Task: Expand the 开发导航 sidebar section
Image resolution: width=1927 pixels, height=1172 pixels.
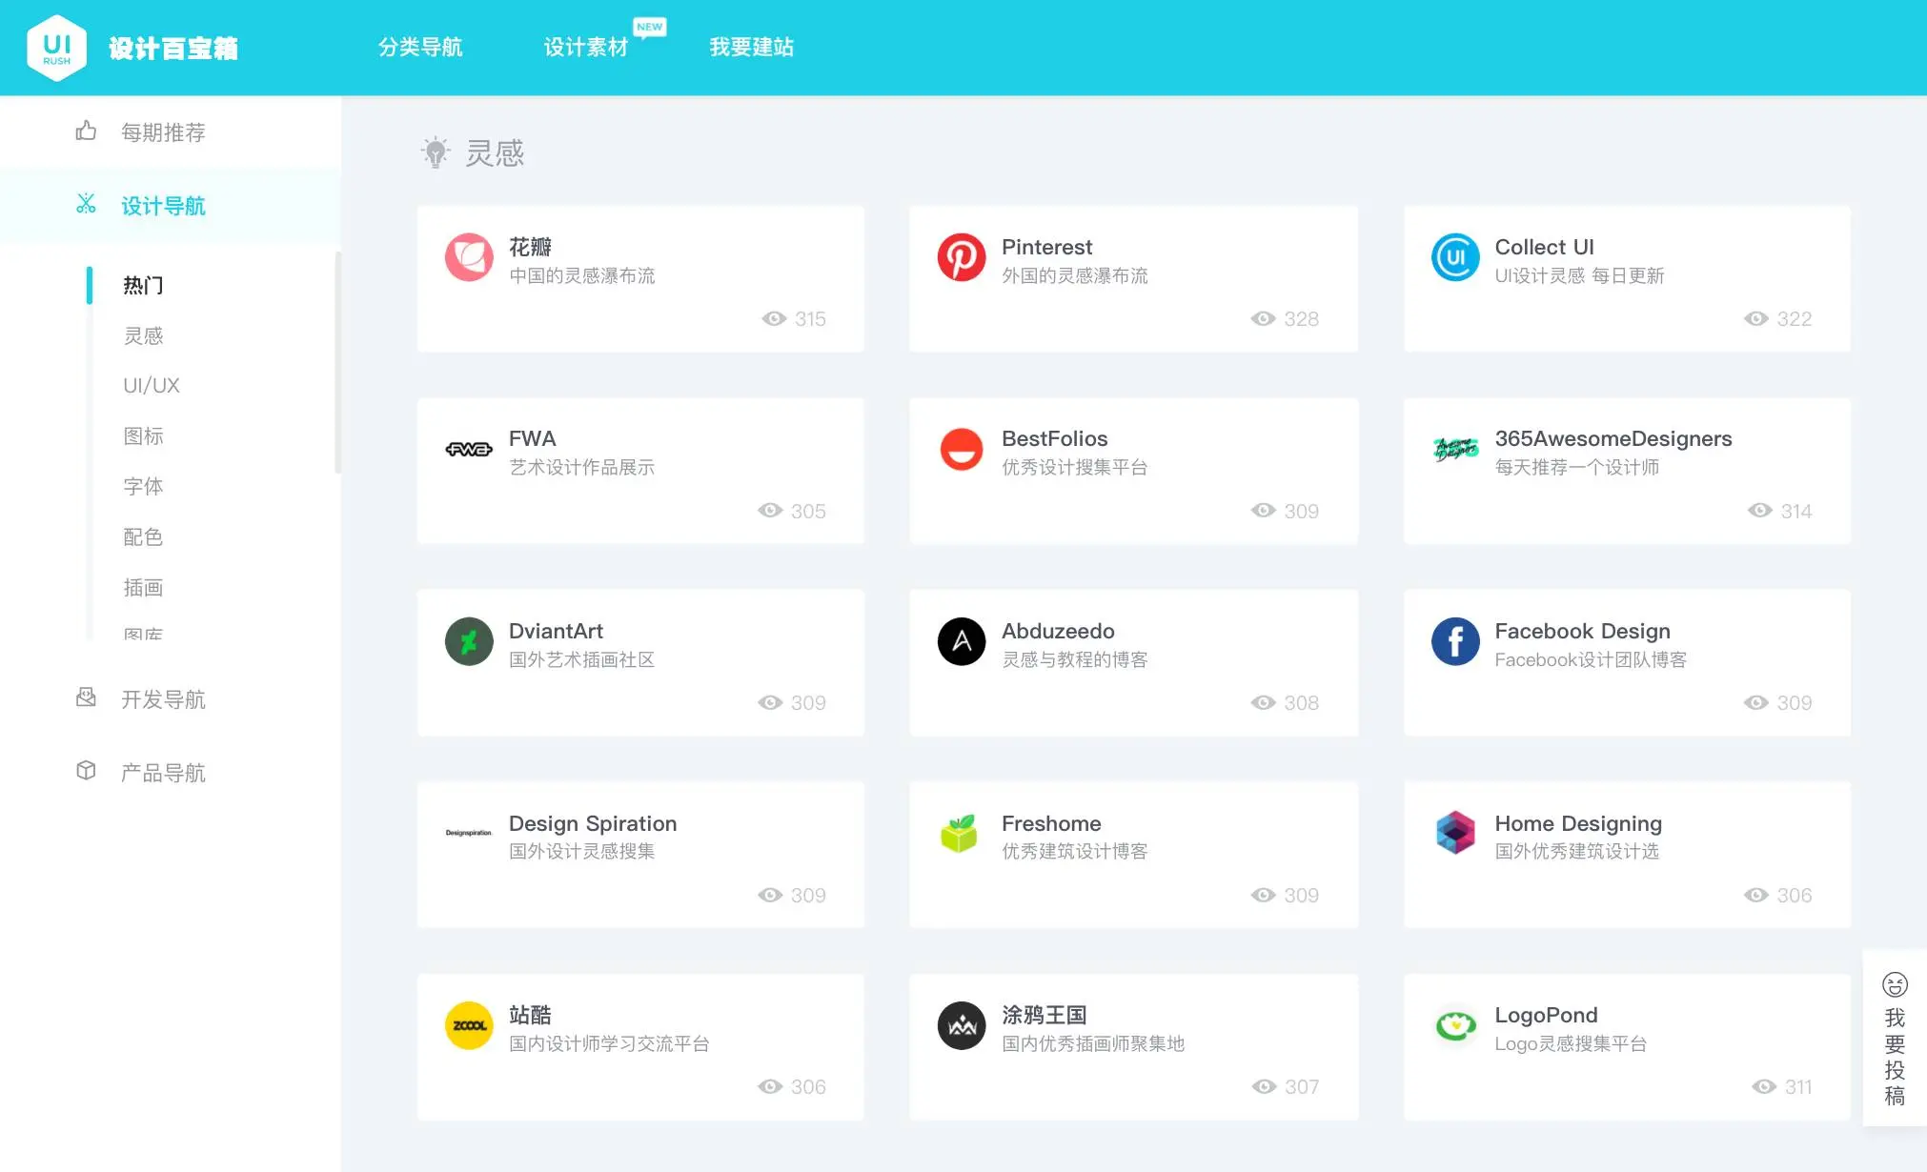Action: [x=163, y=699]
